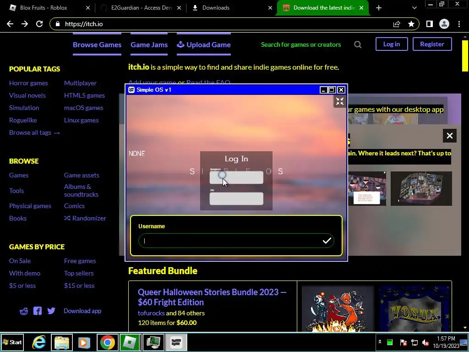
Task: Go back using the browser back arrow
Action: [x=10, y=24]
